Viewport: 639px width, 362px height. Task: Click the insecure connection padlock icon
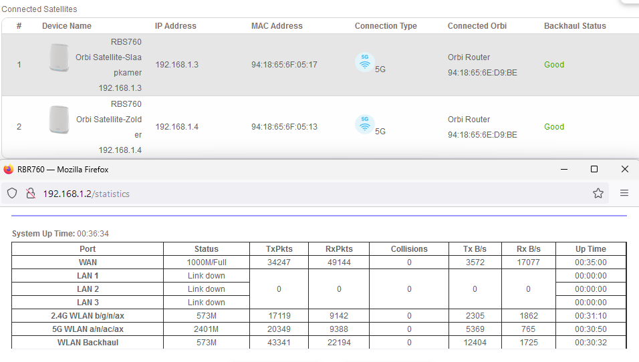tap(31, 193)
